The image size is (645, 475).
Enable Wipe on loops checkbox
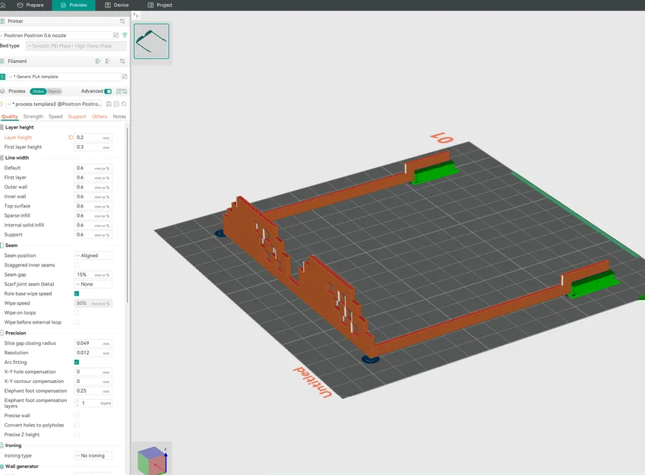point(77,313)
